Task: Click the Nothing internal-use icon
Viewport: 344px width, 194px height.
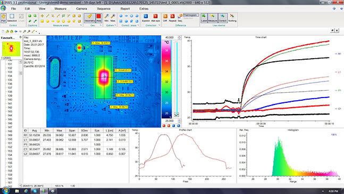Action: click(232, 18)
